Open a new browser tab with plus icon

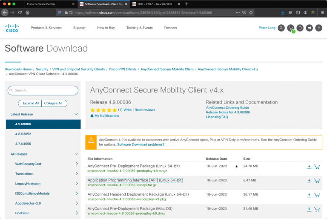[x=186, y=4]
